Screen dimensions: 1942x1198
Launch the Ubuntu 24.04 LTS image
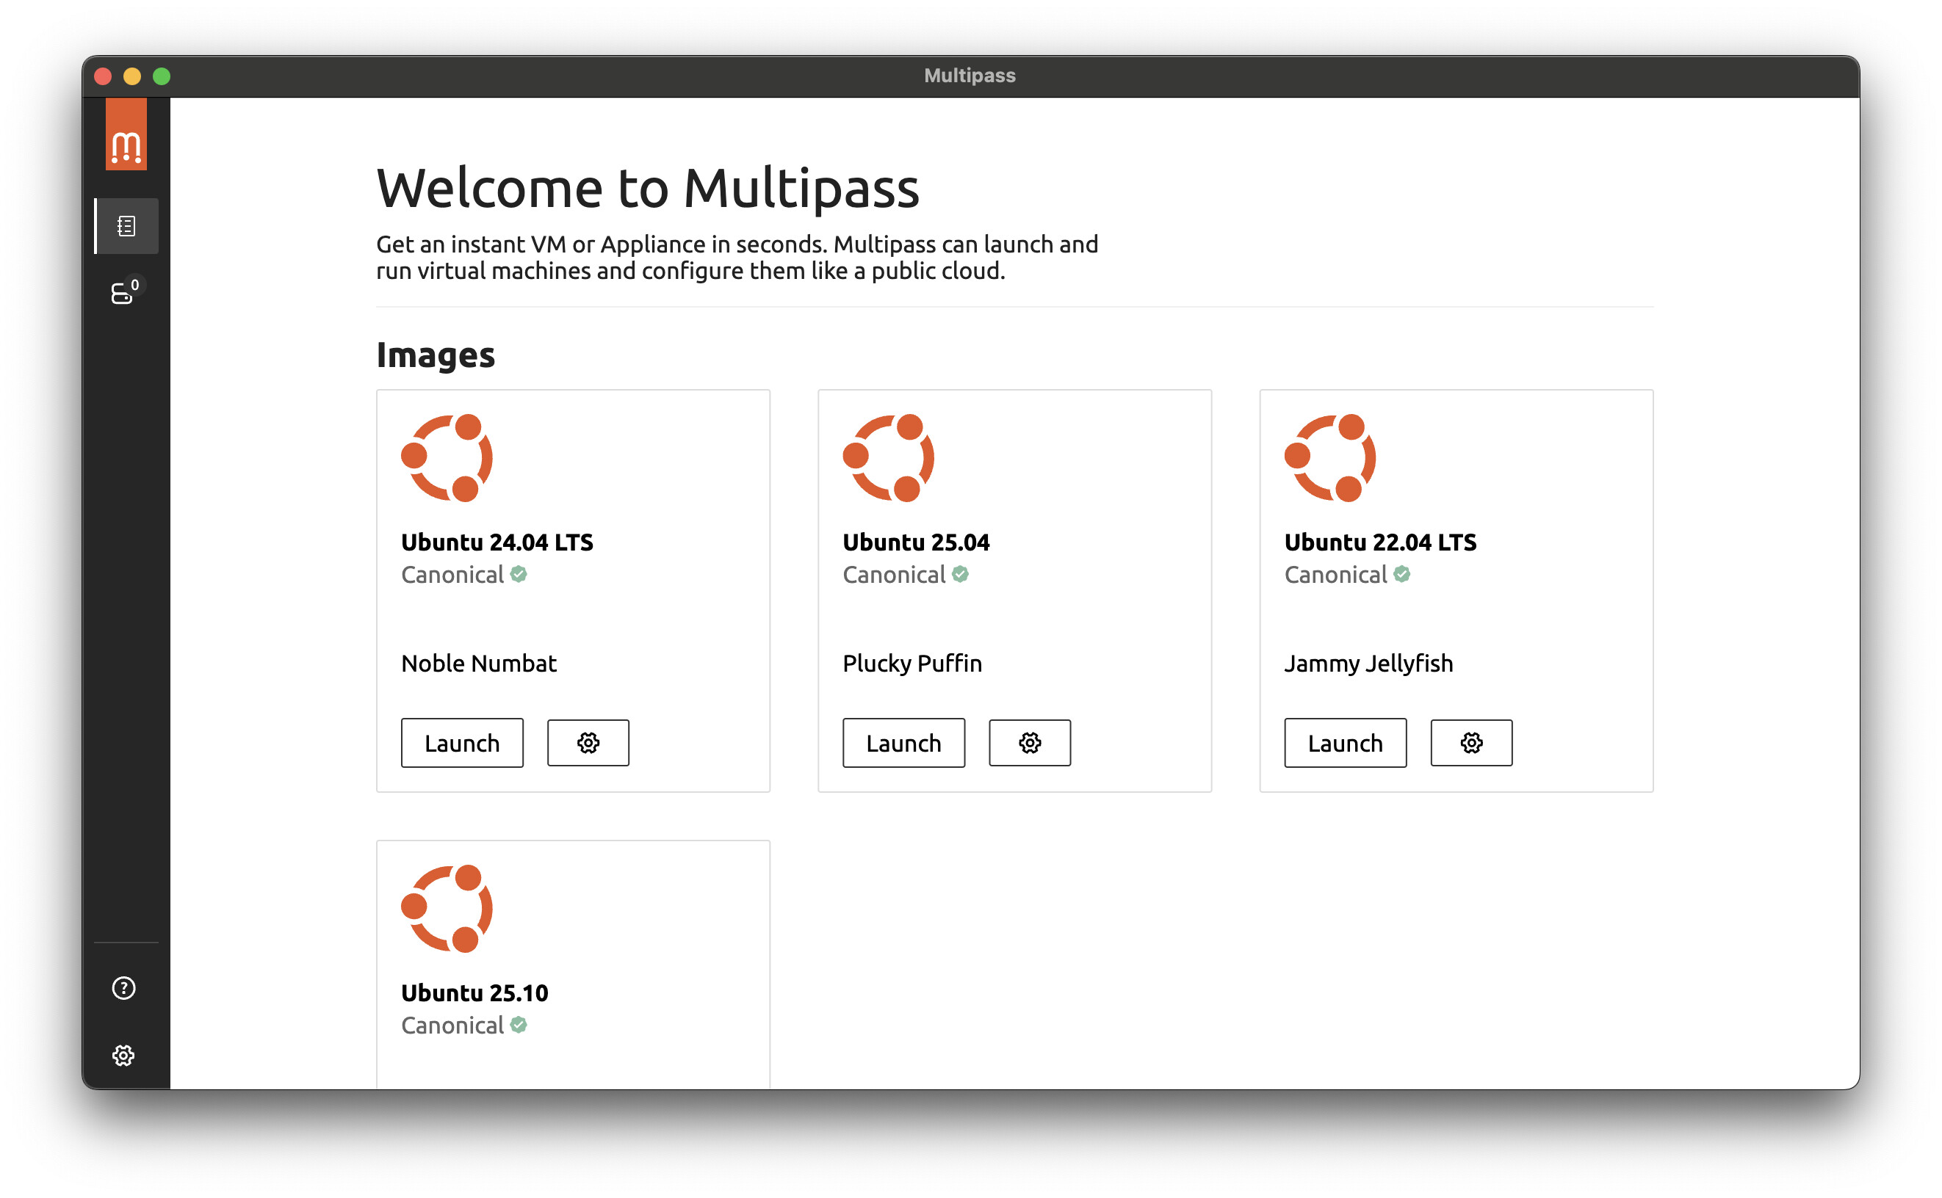[x=461, y=743]
